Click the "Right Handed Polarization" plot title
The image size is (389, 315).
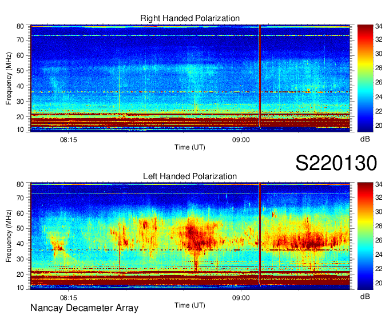pos(190,18)
